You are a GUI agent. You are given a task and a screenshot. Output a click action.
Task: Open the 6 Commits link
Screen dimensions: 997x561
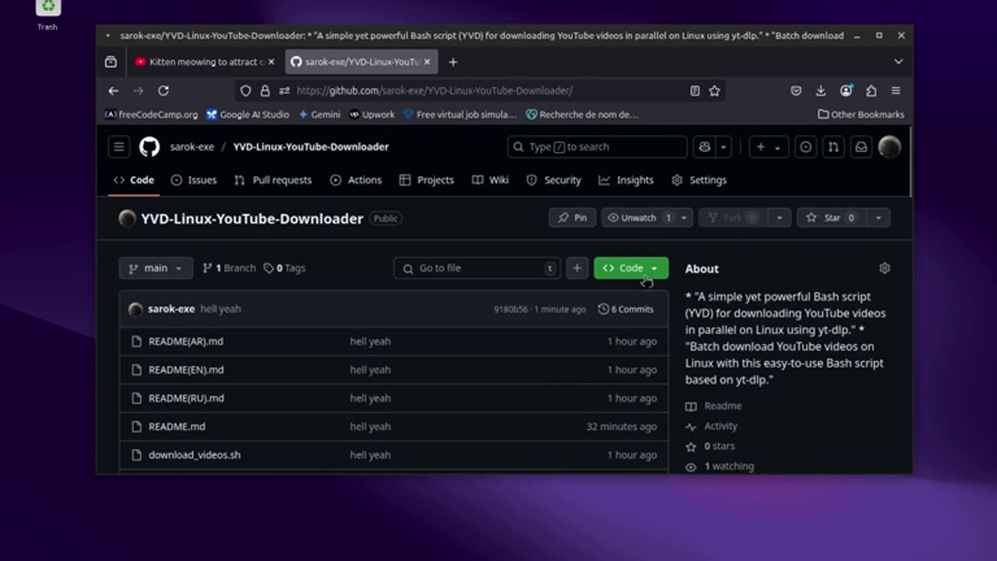click(625, 309)
